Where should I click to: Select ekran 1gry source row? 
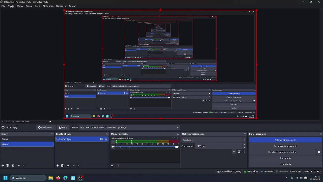tap(82, 139)
